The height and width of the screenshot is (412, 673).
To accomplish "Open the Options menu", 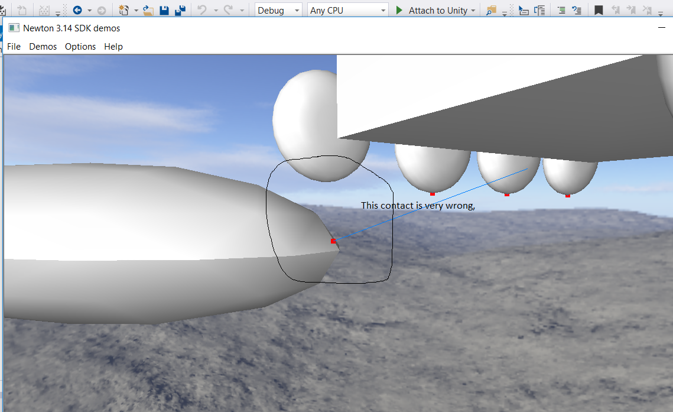I will (x=80, y=46).
